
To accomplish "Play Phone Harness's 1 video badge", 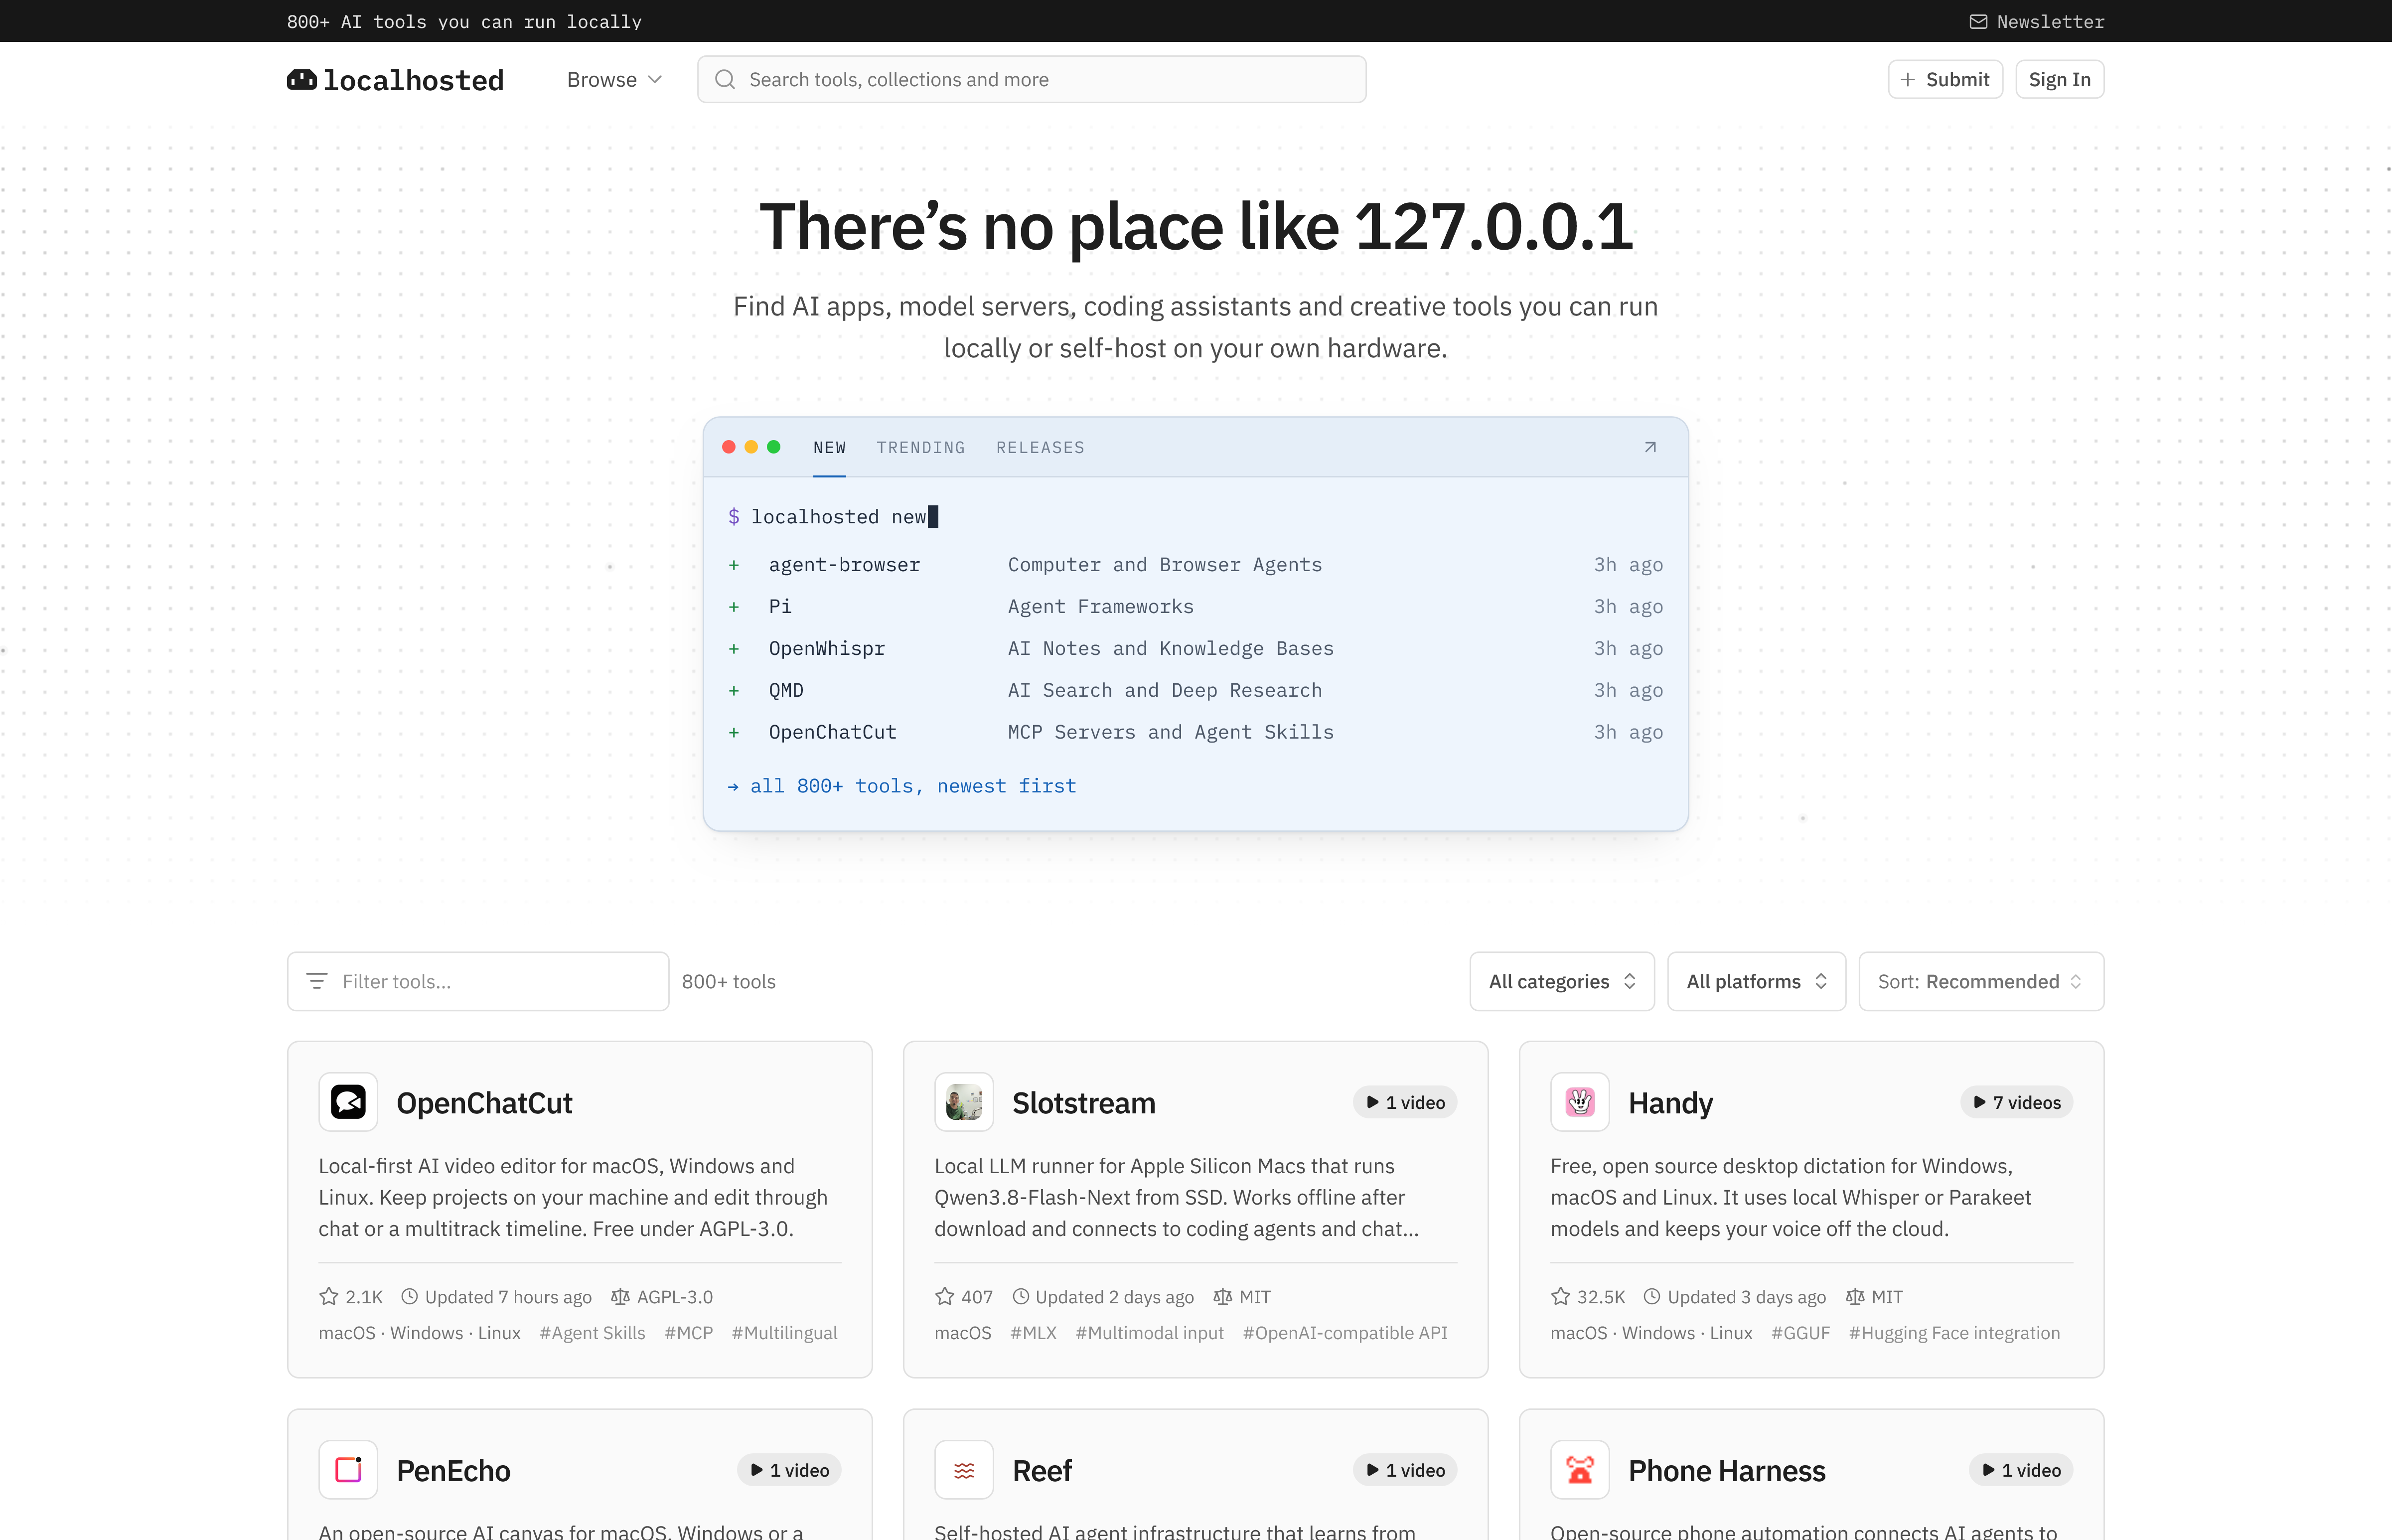I will [x=2021, y=1470].
